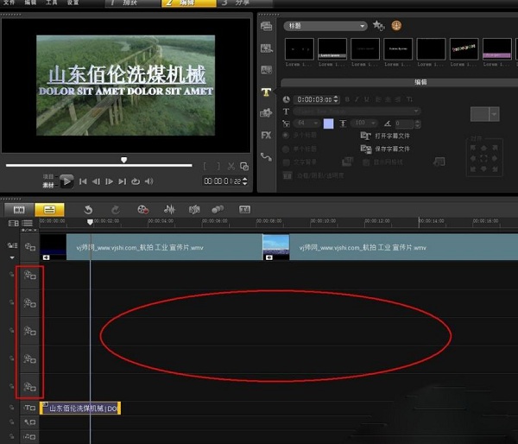Open the Instant Project templates panel
518x444 pixels.
click(266, 48)
